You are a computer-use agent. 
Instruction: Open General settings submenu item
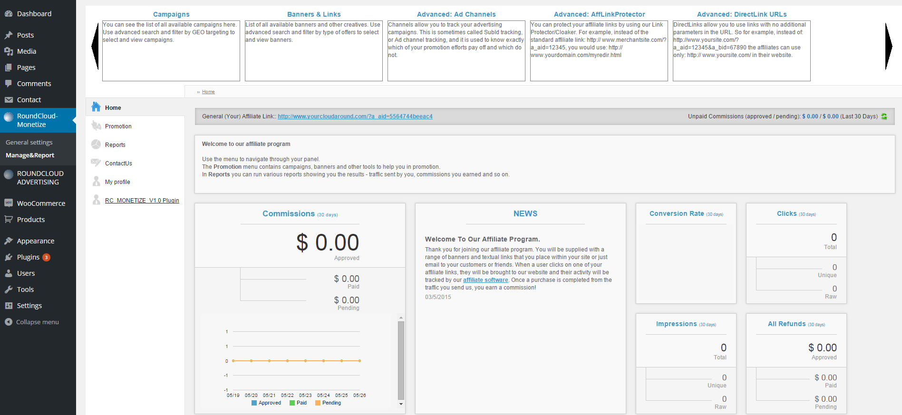click(x=29, y=142)
